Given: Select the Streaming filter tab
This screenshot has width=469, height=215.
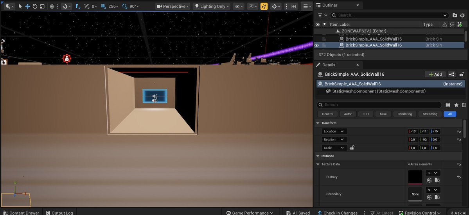Looking at the screenshot, I should [x=430, y=114].
